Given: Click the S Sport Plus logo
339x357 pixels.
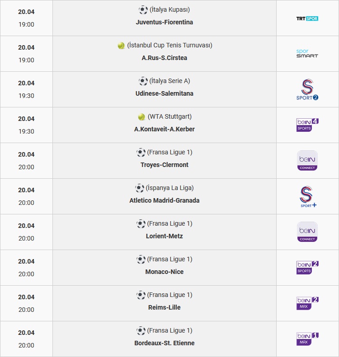Looking at the screenshot, I should 307,196.
